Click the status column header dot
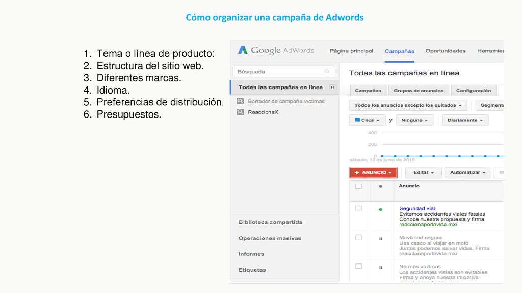 click(380, 186)
